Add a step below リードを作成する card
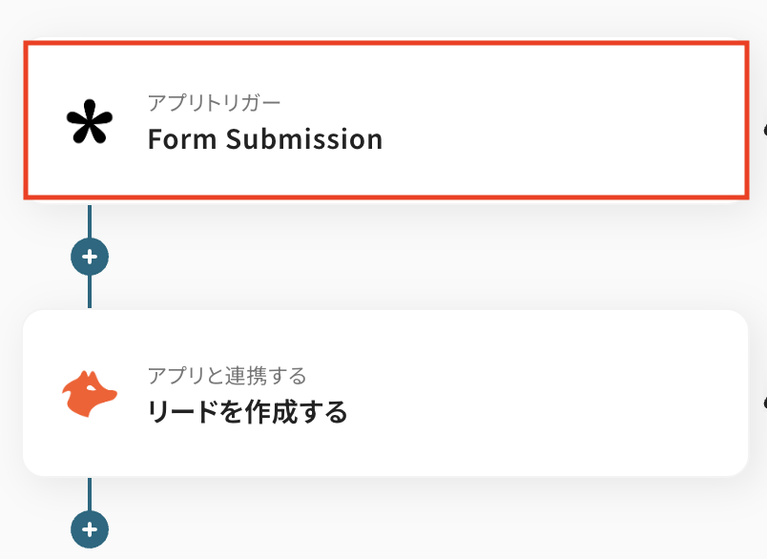Image resolution: width=767 pixels, height=559 pixels. click(90, 528)
